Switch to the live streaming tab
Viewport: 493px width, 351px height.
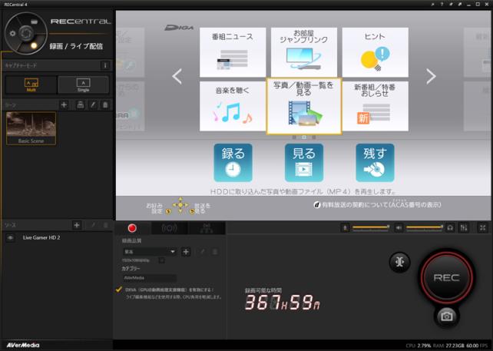point(169,228)
